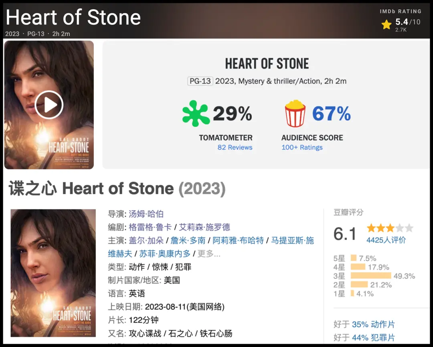Open the 82 Reviews link
This screenshot has height=347, width=433.
235,147
